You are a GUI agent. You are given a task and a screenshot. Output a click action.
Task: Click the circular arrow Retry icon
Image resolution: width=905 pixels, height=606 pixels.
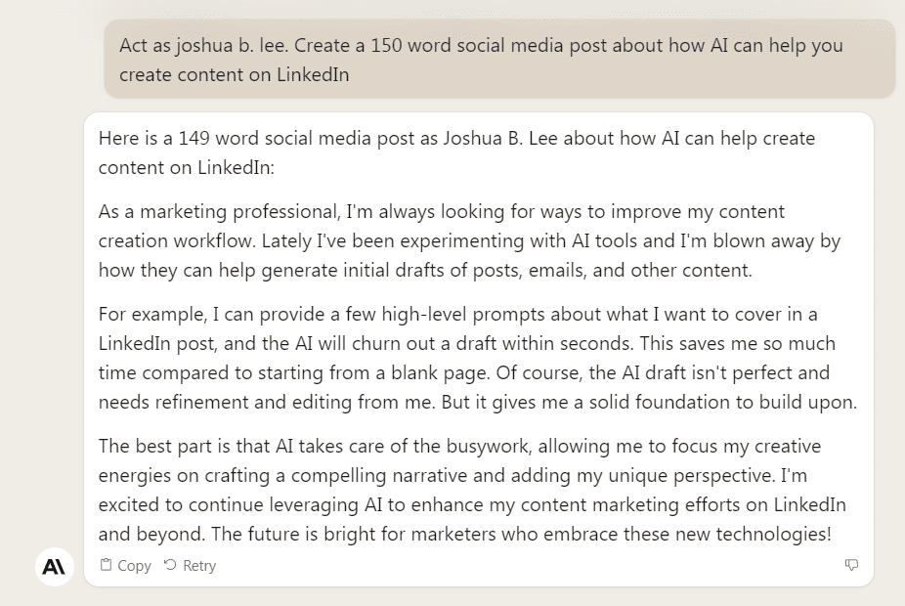pos(170,565)
